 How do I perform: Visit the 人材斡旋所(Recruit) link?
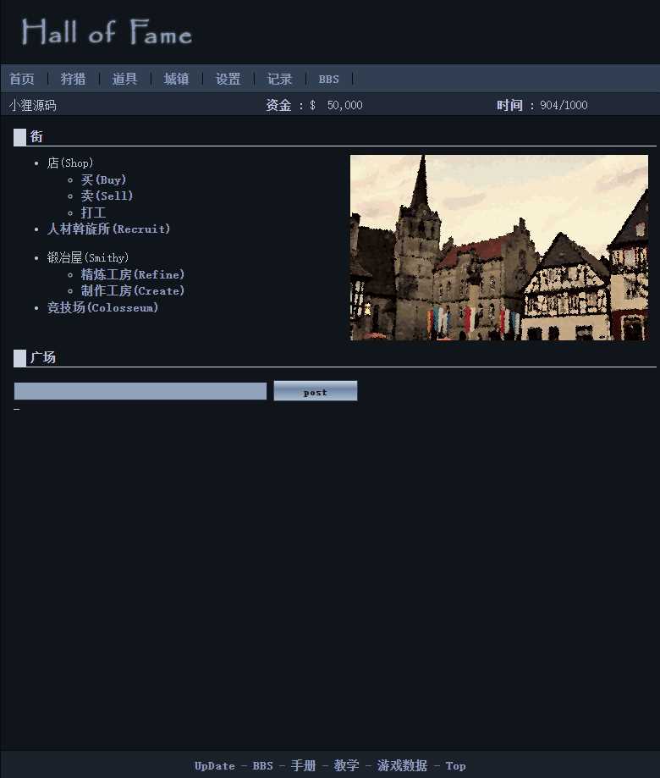(108, 229)
